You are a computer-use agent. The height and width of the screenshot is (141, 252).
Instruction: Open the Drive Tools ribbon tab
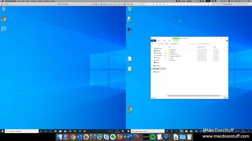click(x=176, y=41)
